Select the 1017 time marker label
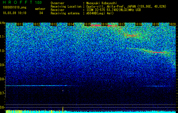Screen dimensions: 178x113 [122, 24]
